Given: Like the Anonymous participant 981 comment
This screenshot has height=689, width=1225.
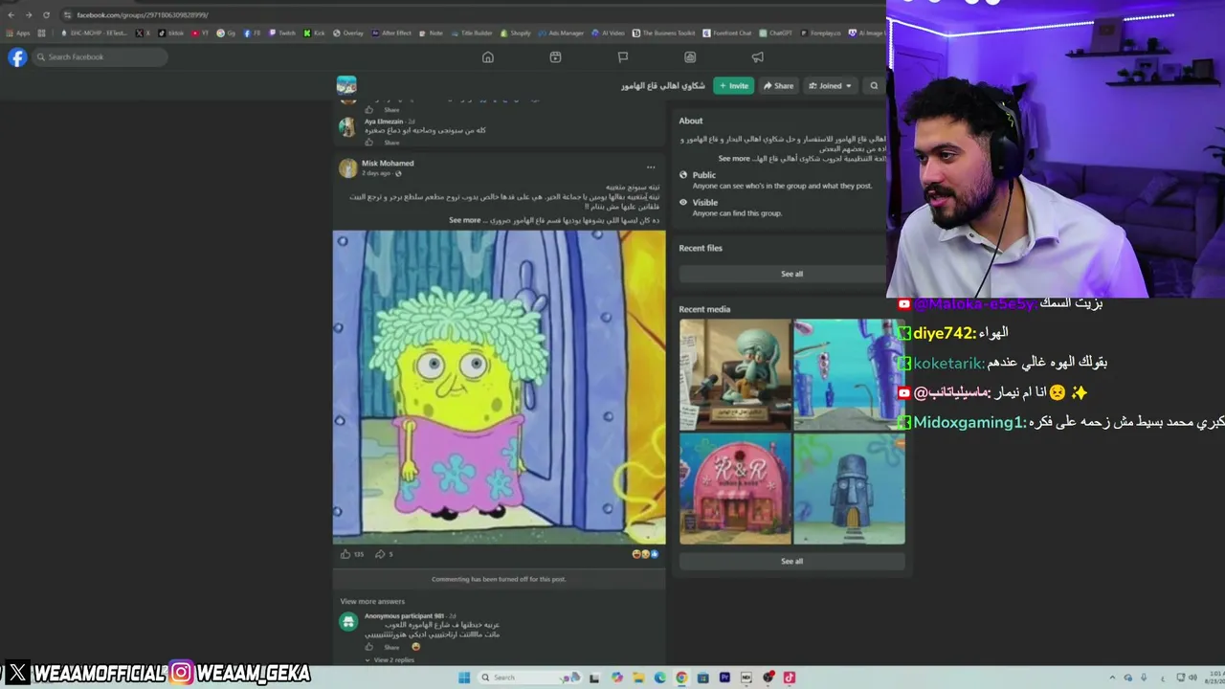Looking at the screenshot, I should [x=369, y=647].
